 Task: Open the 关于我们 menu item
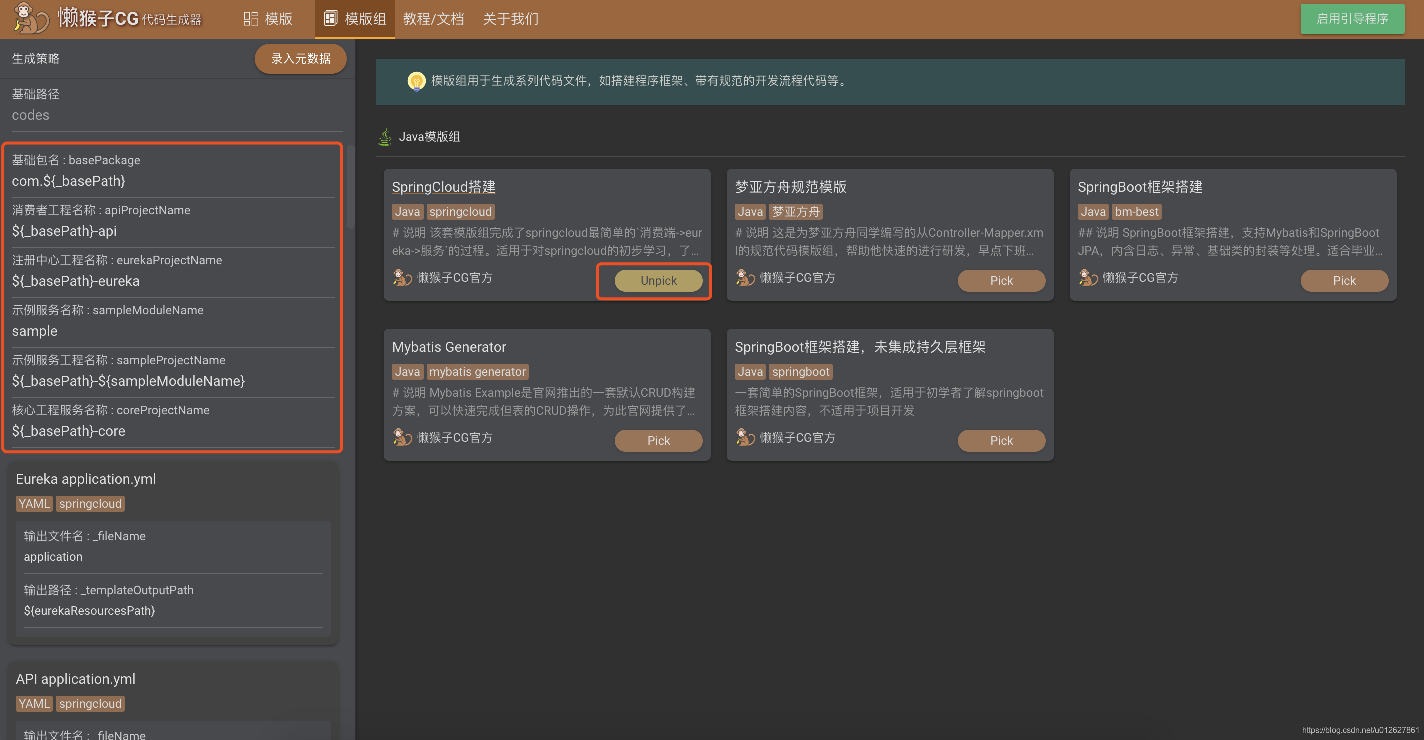point(511,19)
